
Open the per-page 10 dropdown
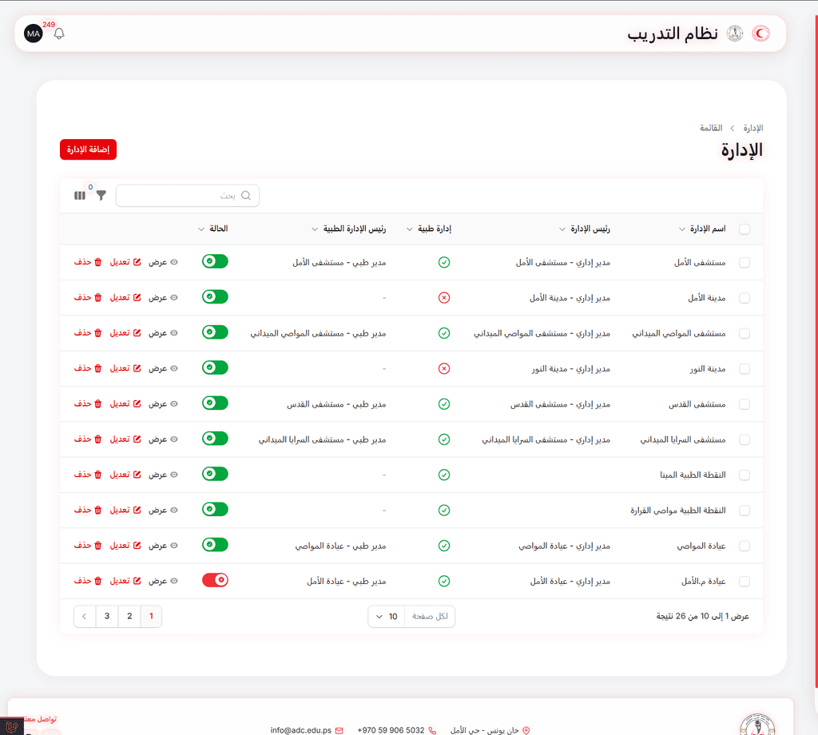click(386, 617)
